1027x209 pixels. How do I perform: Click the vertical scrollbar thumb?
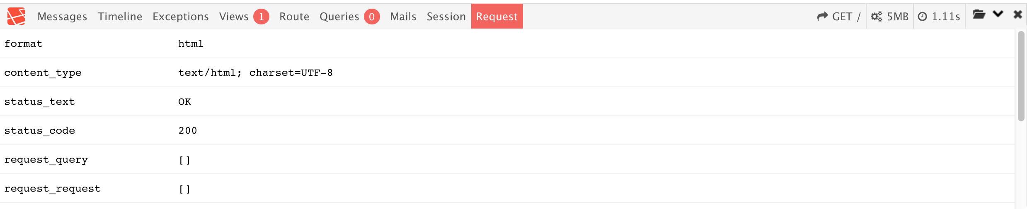(x=1021, y=76)
